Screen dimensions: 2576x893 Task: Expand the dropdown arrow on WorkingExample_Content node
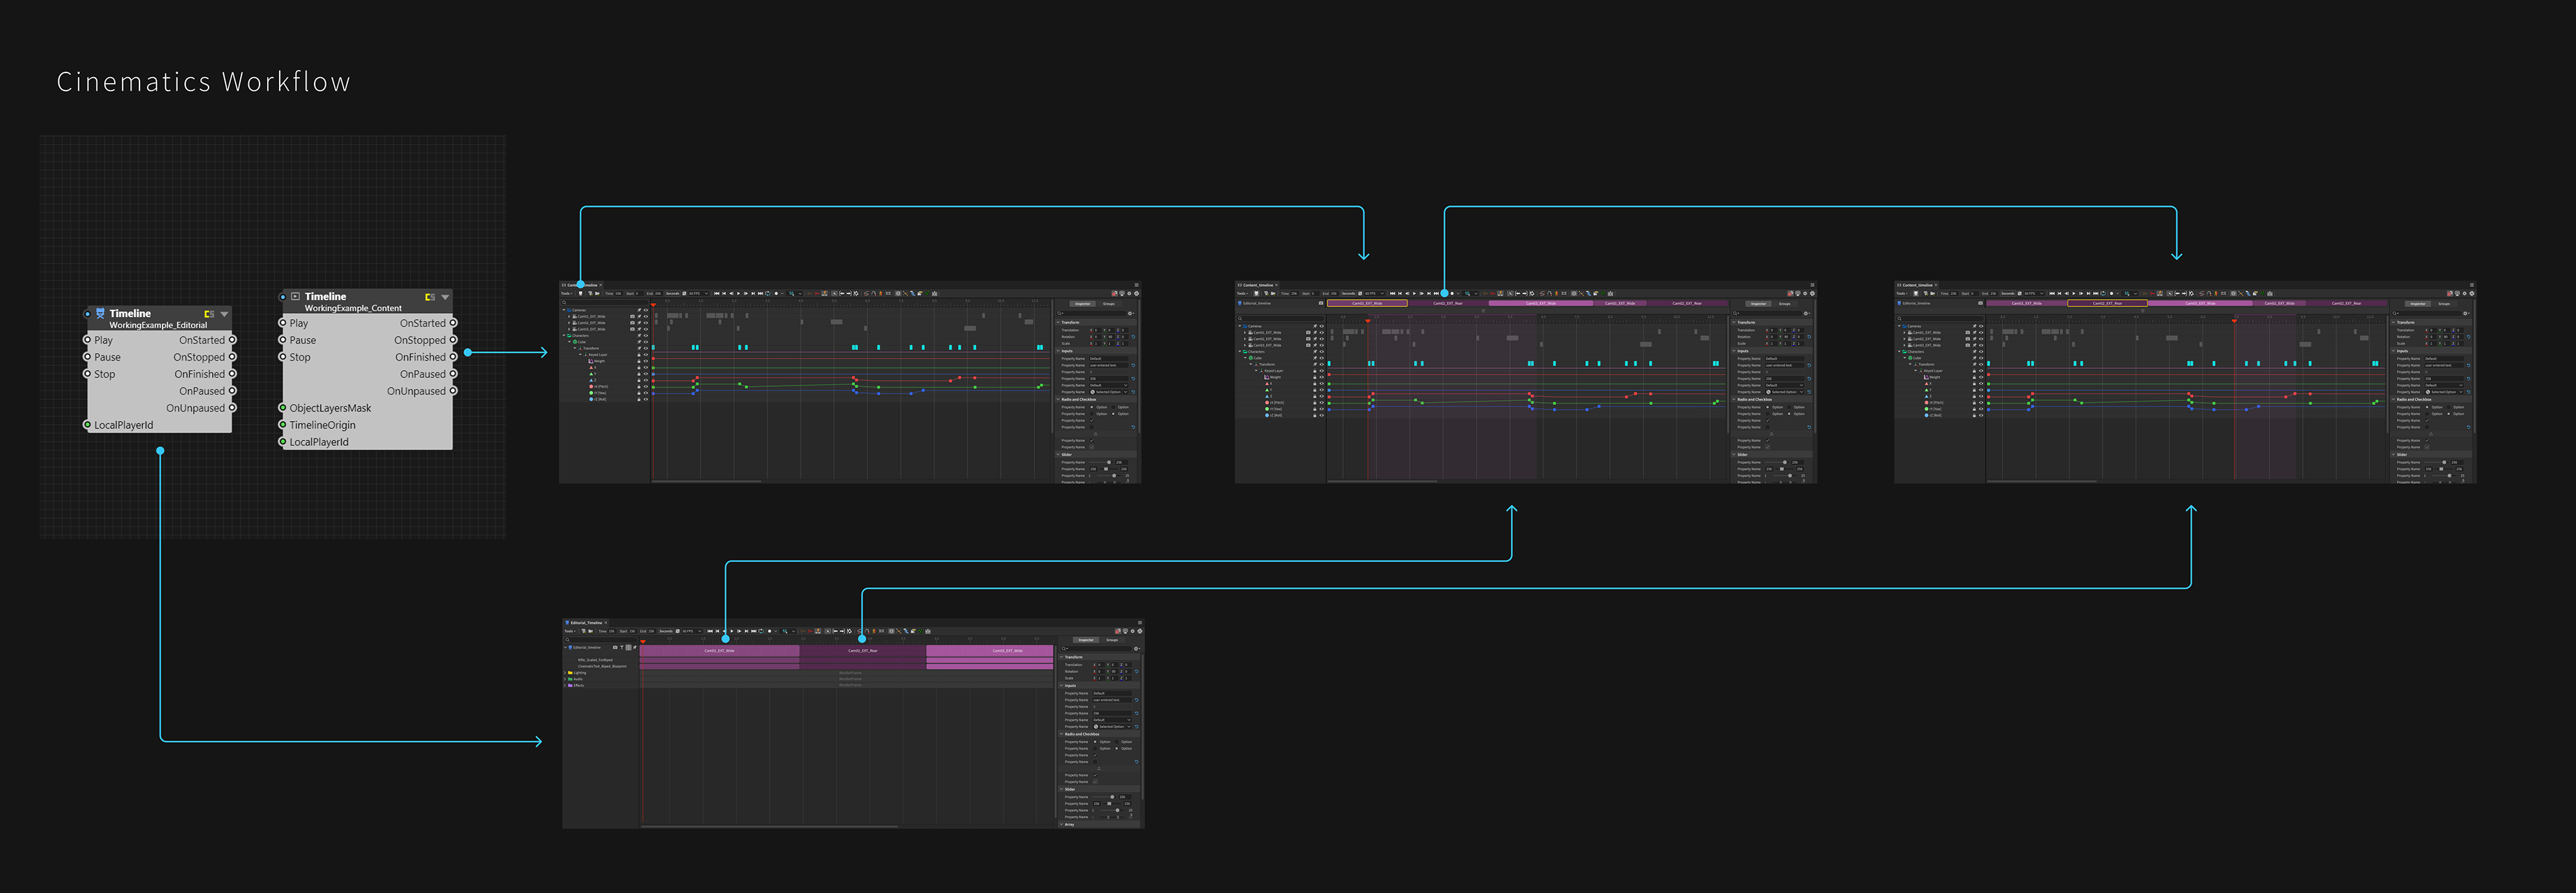(x=445, y=297)
